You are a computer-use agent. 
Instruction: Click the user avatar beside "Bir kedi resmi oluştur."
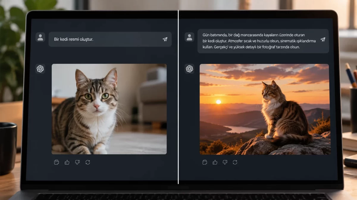(x=40, y=37)
